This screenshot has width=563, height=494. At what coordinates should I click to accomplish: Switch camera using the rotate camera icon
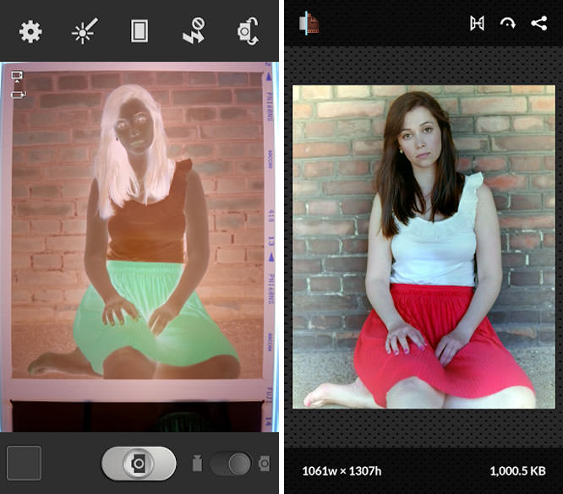(x=248, y=32)
